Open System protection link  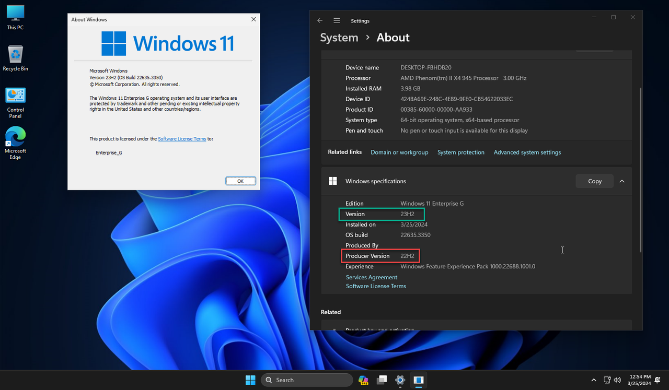click(x=461, y=152)
